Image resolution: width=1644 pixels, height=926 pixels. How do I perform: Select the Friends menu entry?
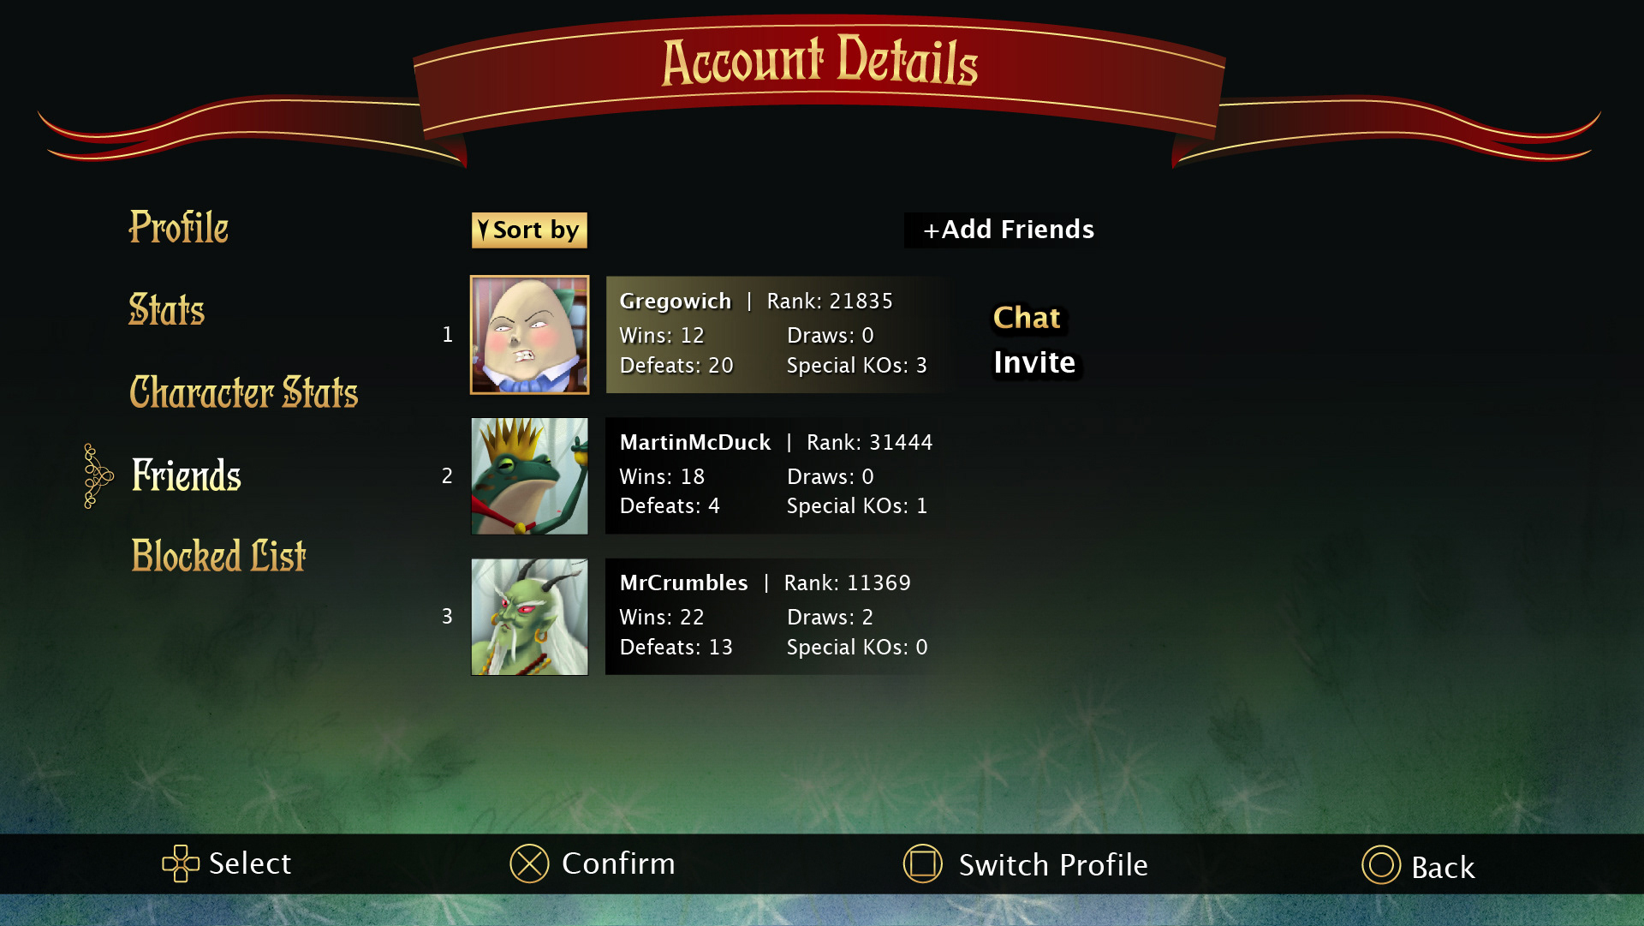coord(187,475)
